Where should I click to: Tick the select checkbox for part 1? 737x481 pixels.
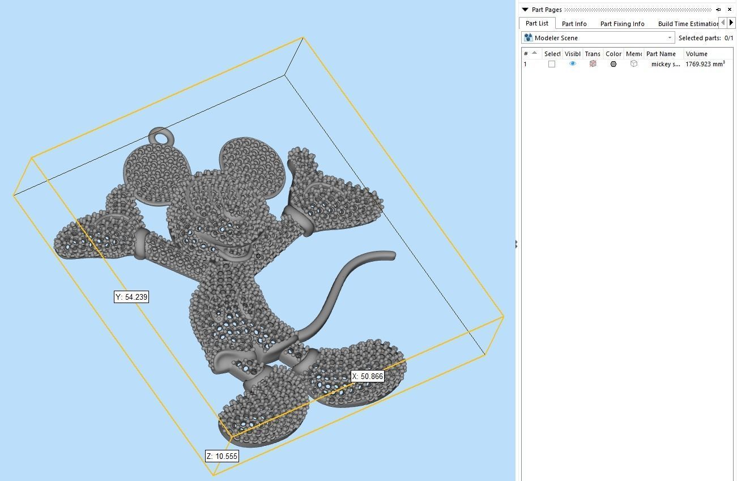[552, 64]
